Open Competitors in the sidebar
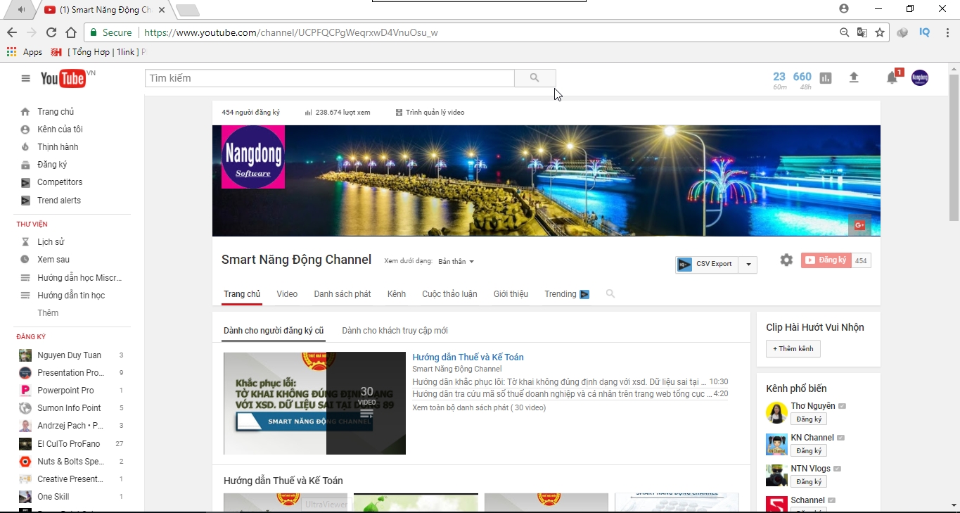This screenshot has width=960, height=513. click(60, 182)
